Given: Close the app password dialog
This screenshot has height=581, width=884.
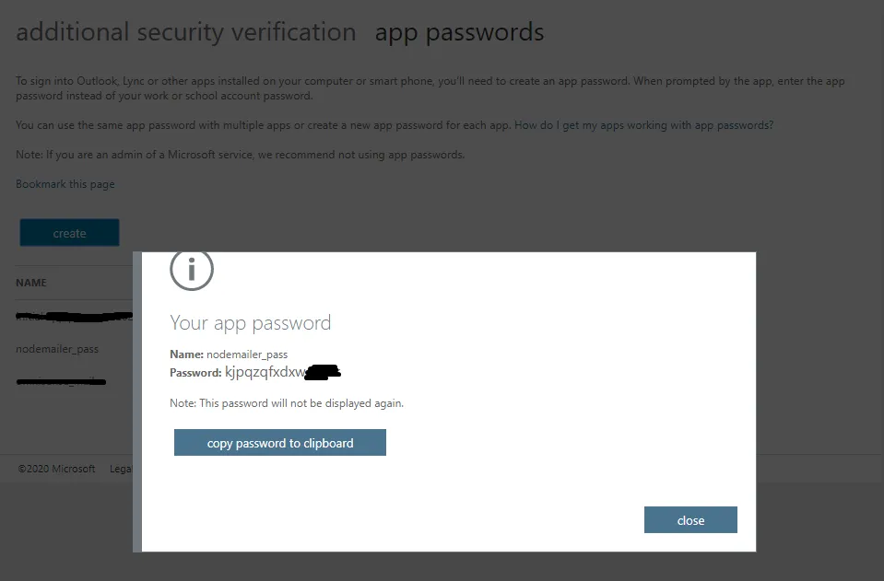Looking at the screenshot, I should [690, 520].
